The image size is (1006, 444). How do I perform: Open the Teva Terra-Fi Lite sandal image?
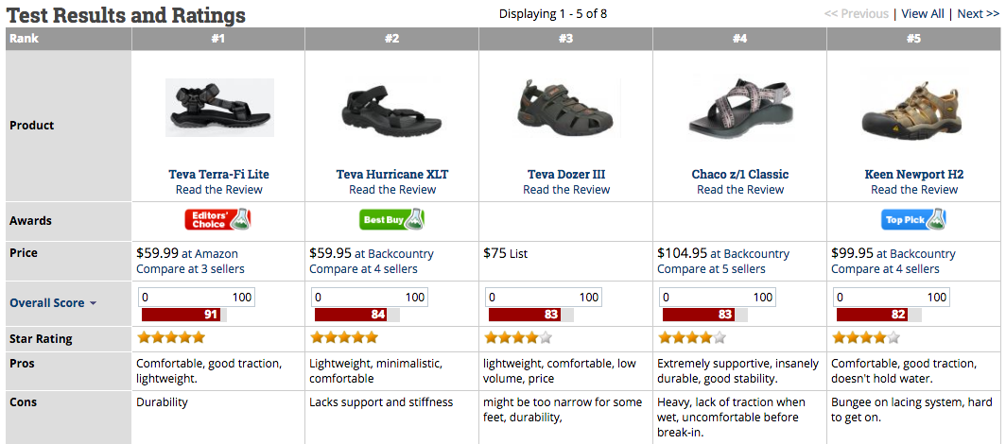[x=219, y=108]
